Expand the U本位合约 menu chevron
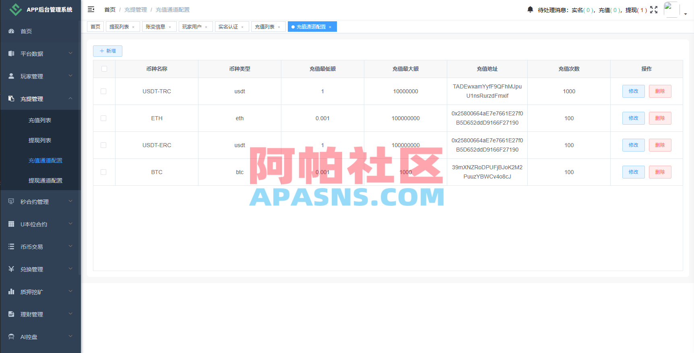This screenshot has width=694, height=353. pos(70,224)
